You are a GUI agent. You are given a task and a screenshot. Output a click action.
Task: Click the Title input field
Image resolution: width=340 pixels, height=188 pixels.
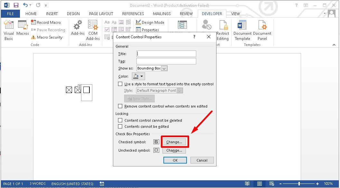coord(166,54)
